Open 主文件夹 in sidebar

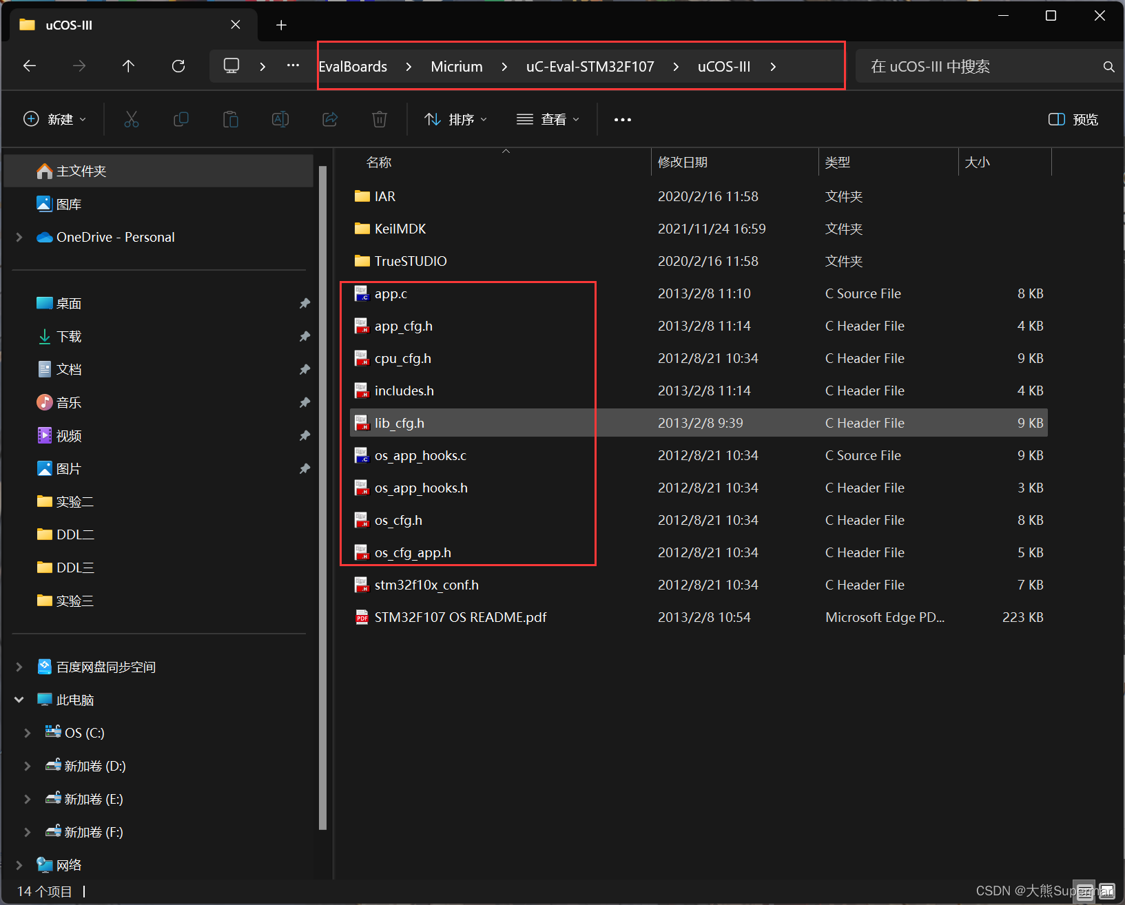click(158, 171)
